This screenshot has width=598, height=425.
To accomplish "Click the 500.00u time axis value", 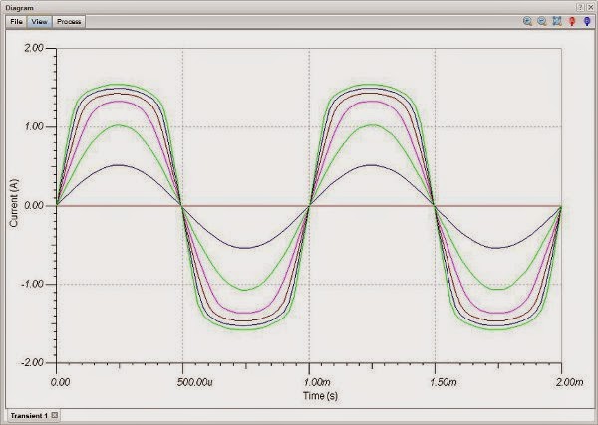I will (195, 382).
